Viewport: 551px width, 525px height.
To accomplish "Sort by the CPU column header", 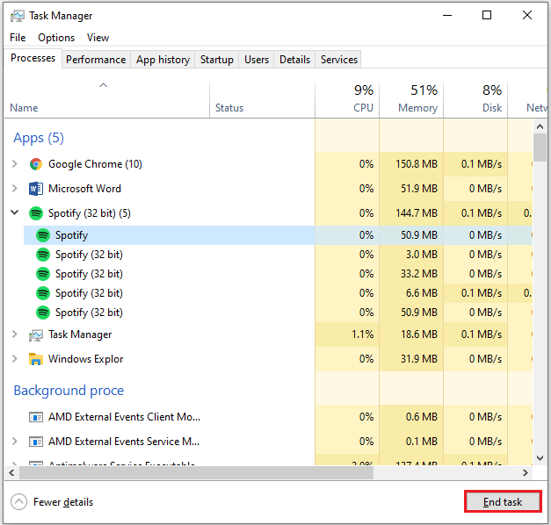I will click(347, 100).
